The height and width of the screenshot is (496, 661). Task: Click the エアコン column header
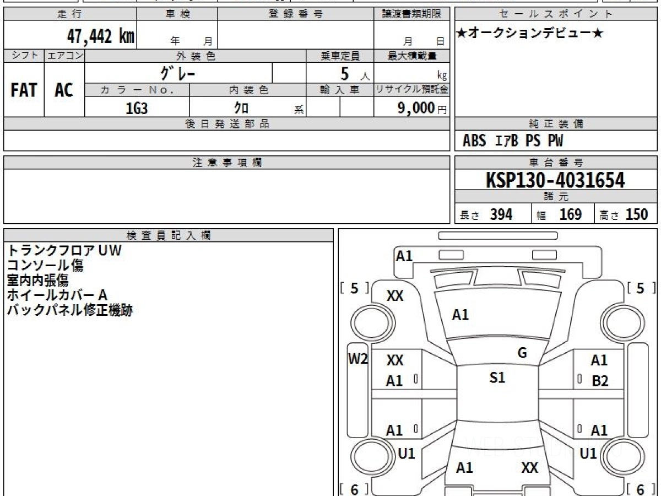65,56
